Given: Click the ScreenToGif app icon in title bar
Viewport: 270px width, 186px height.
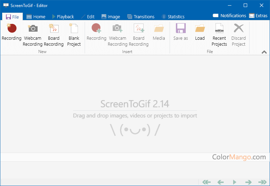Looking at the screenshot, I should pos(6,5).
